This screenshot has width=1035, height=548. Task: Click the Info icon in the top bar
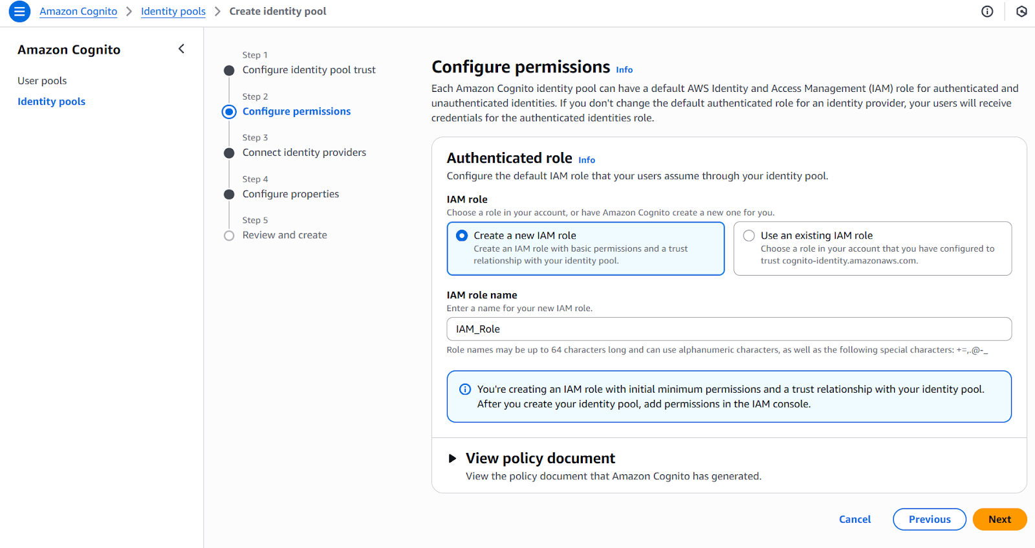(986, 12)
